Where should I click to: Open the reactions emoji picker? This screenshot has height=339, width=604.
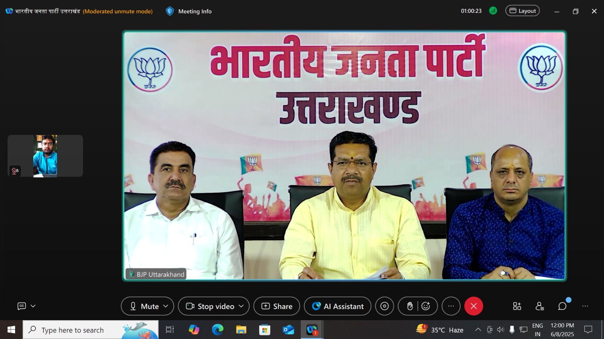(x=426, y=306)
